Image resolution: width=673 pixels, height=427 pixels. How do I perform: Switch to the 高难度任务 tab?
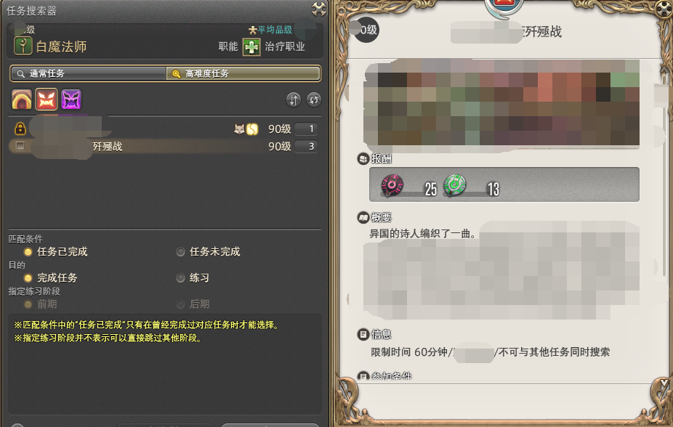(x=243, y=74)
